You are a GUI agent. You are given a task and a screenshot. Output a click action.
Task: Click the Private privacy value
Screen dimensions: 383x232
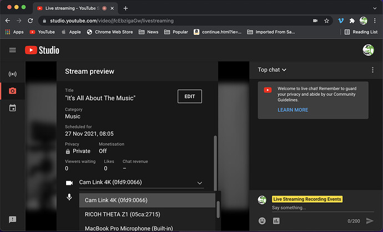(x=82, y=151)
